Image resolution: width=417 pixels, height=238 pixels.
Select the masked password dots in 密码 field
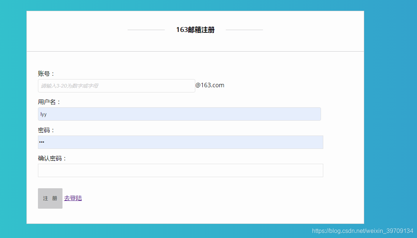(42, 142)
